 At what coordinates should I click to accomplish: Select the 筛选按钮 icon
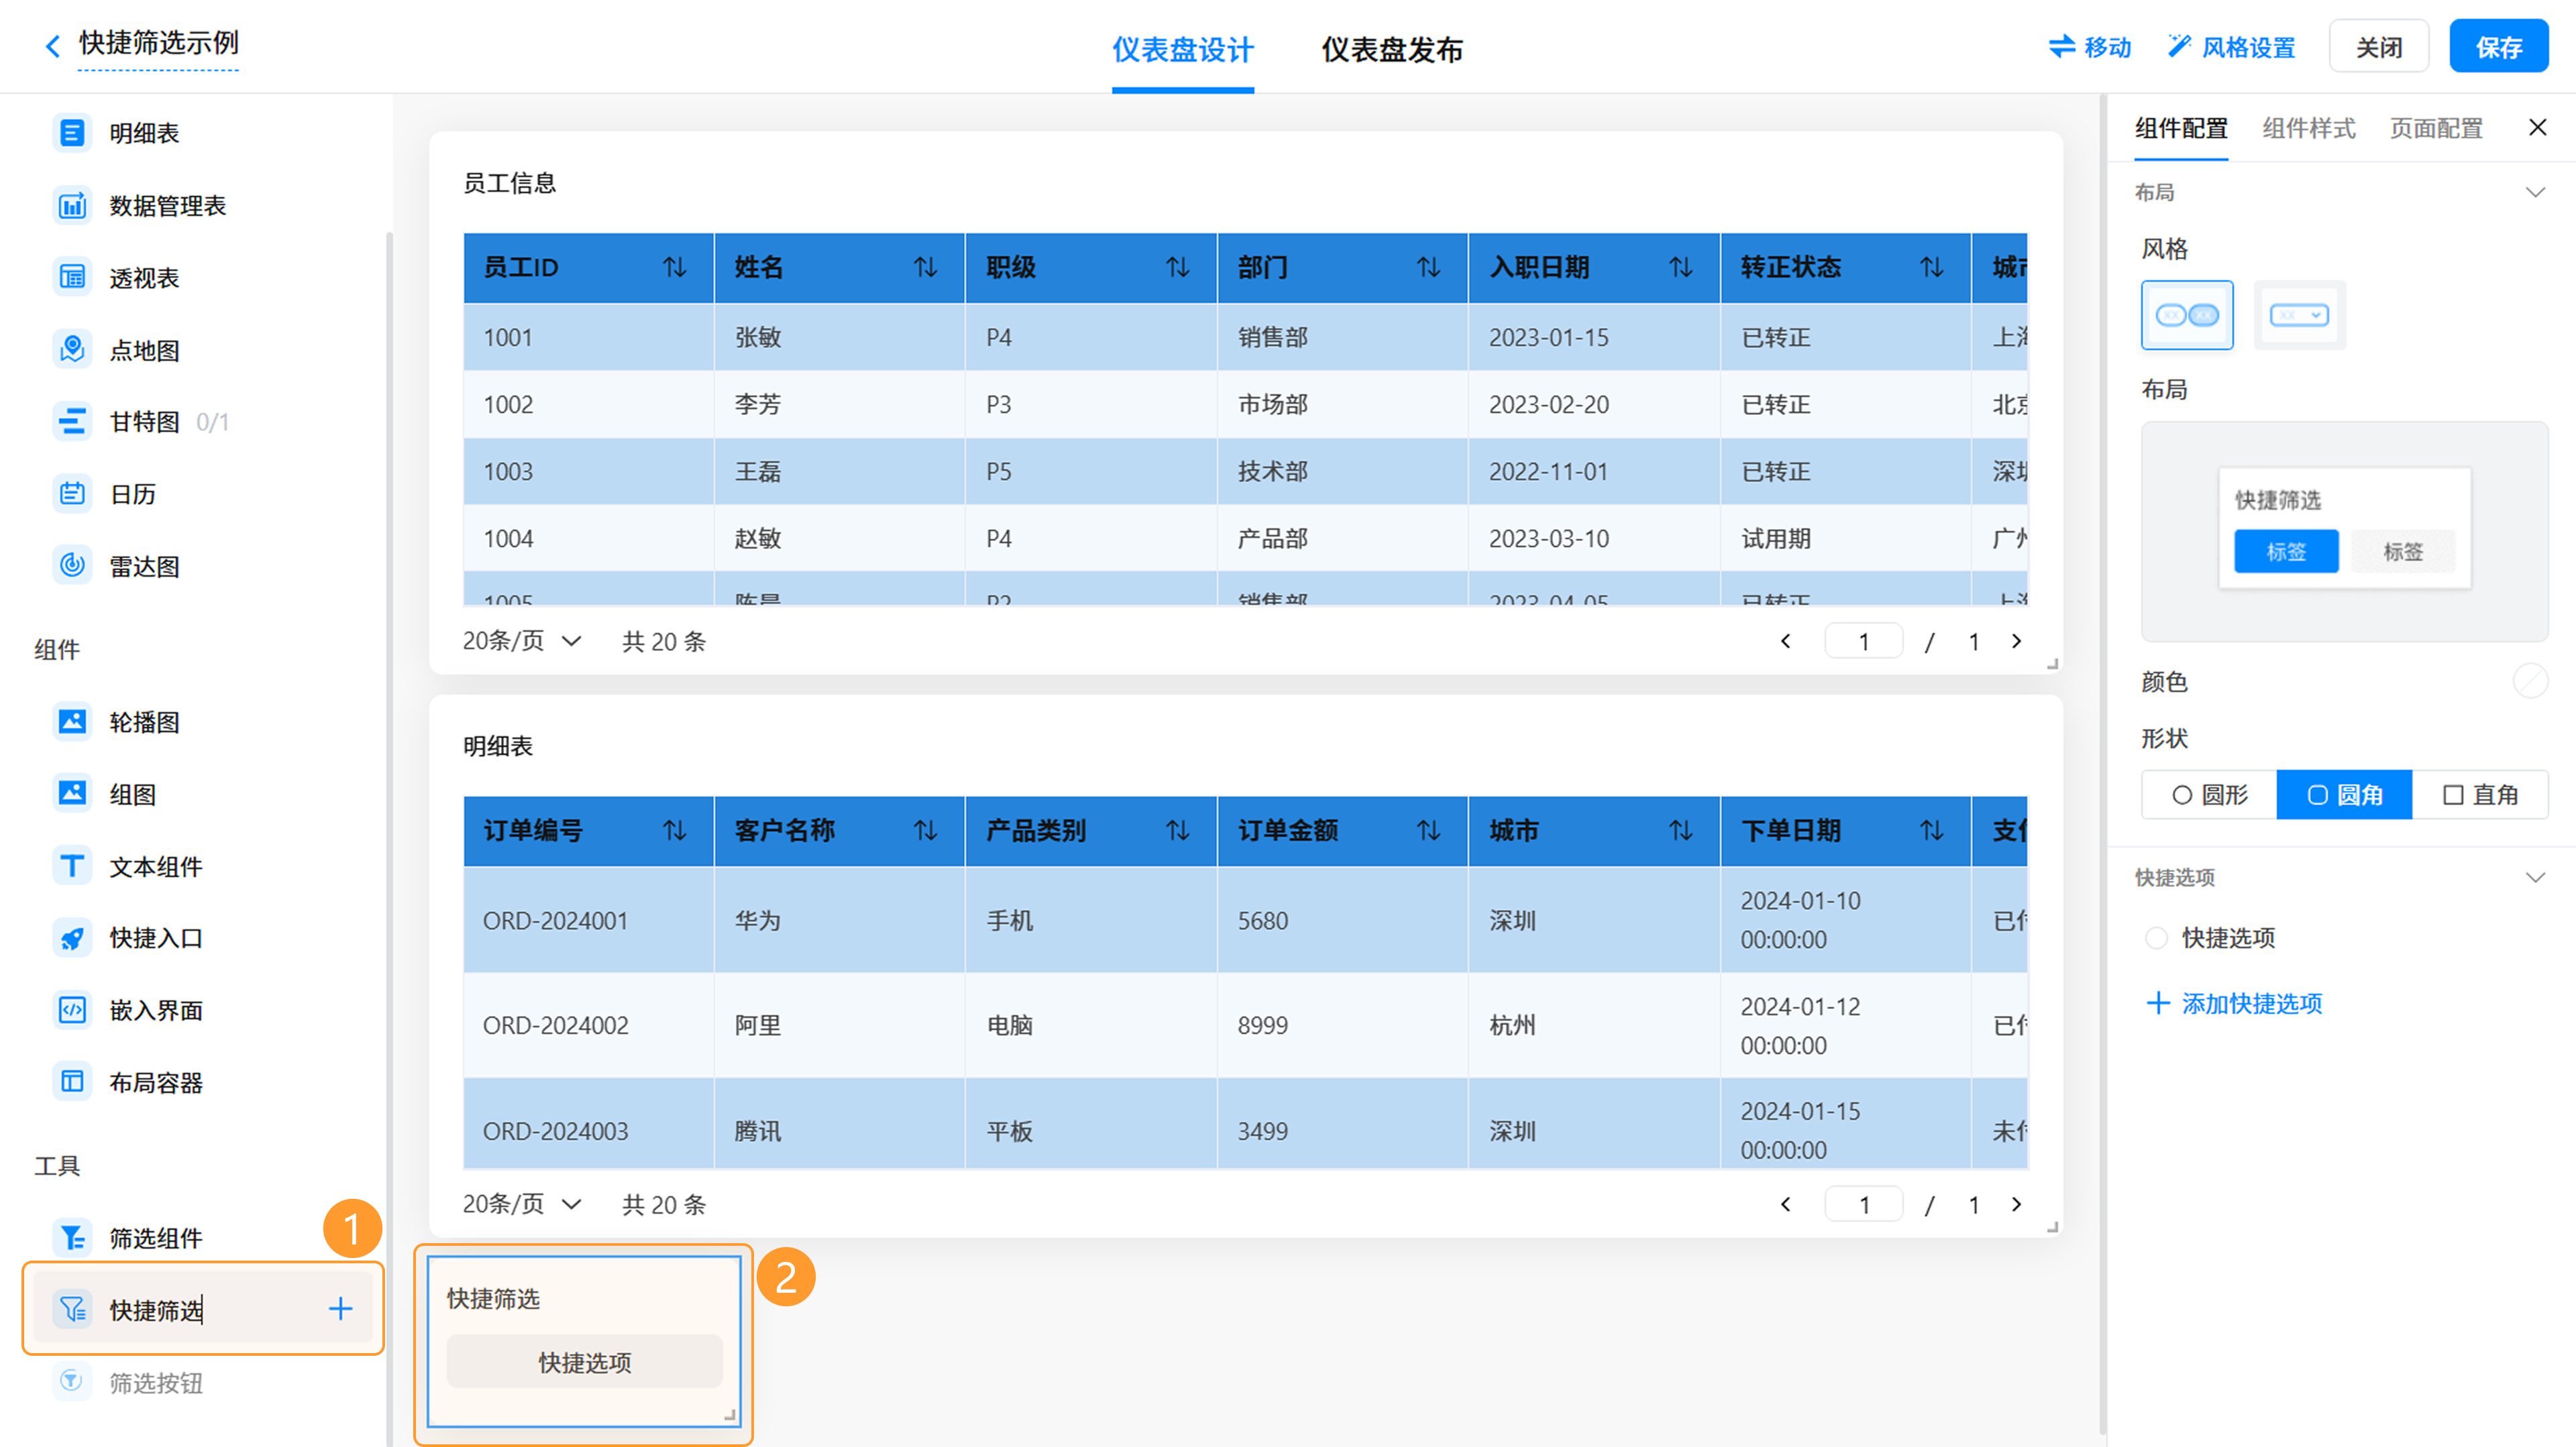pos(72,1382)
